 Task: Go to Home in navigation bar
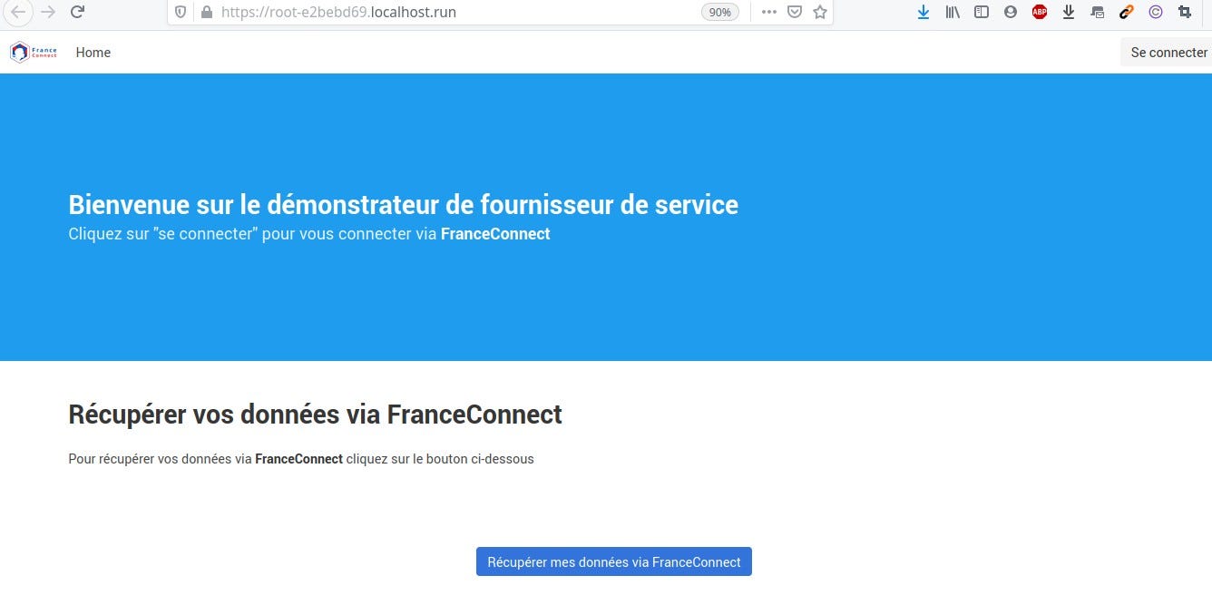point(93,53)
